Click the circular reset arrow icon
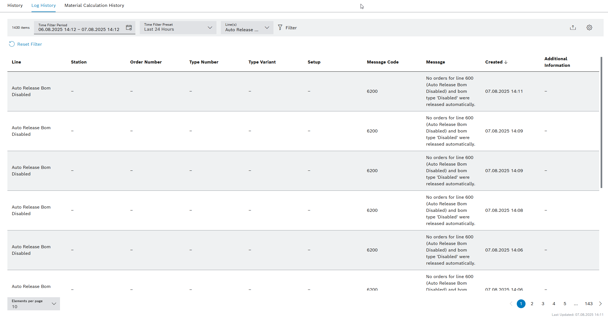Viewport: 608px width, 318px height. (x=12, y=44)
